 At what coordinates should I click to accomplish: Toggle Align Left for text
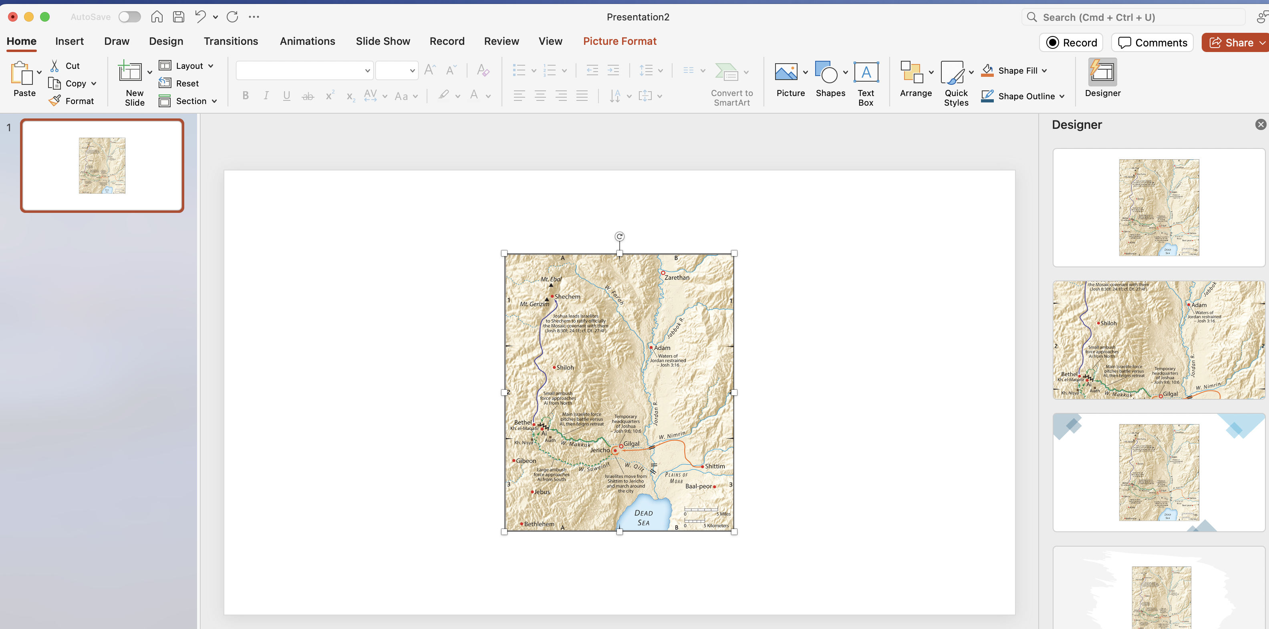(x=519, y=96)
